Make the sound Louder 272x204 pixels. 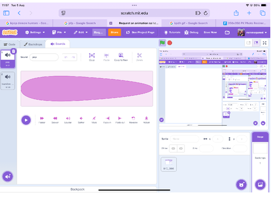tap(68, 120)
